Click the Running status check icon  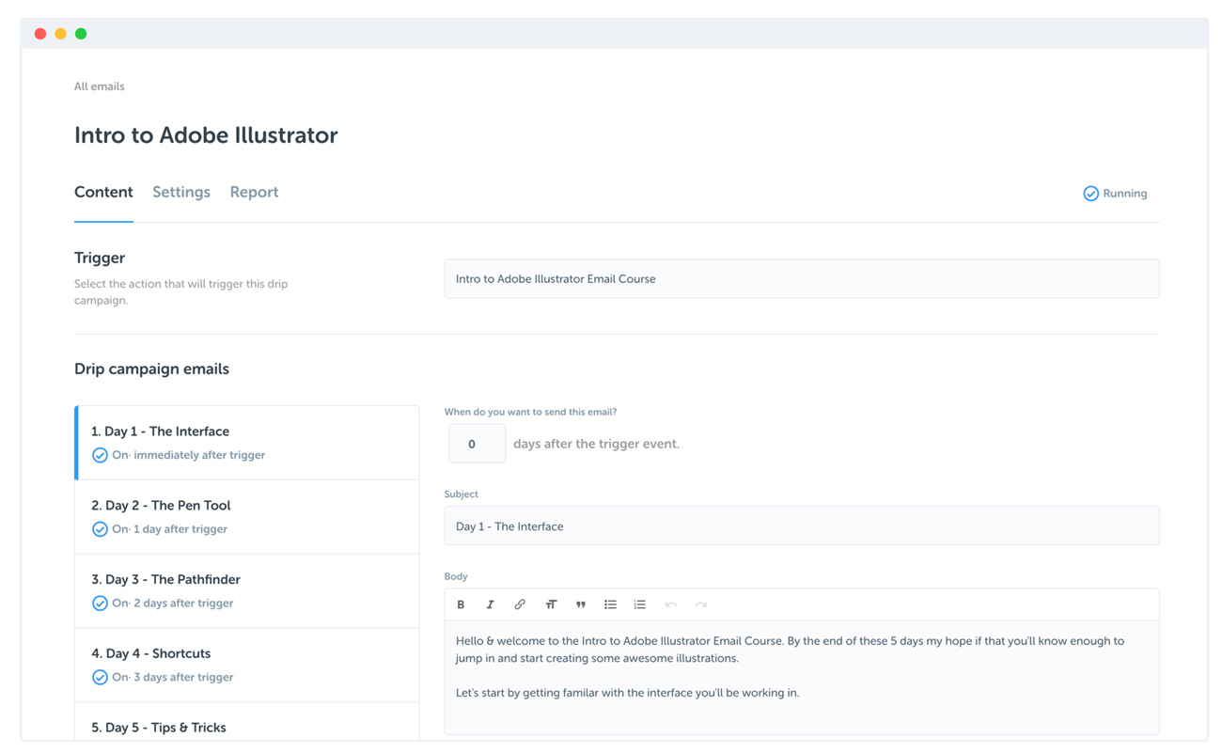[1090, 194]
